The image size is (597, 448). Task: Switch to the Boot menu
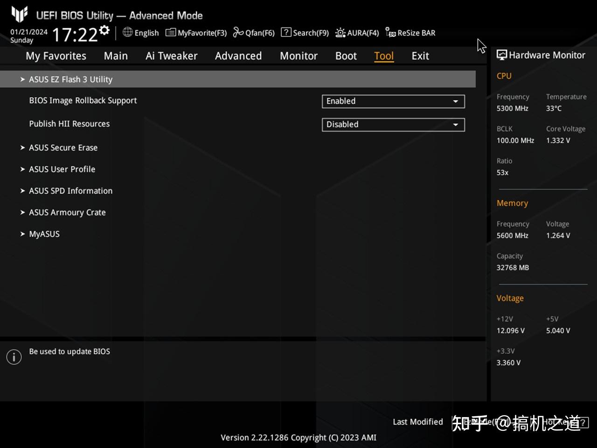(345, 56)
